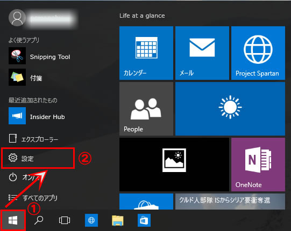The image size is (291, 231).
Task: Open the Project Spartan tile
Action: 258,53
